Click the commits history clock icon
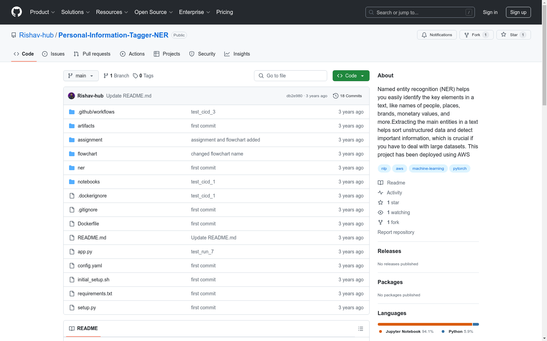The image size is (547, 341). tap(336, 96)
